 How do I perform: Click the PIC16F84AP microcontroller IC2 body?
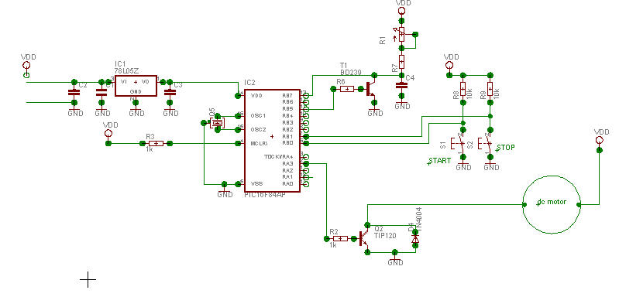coord(272,141)
